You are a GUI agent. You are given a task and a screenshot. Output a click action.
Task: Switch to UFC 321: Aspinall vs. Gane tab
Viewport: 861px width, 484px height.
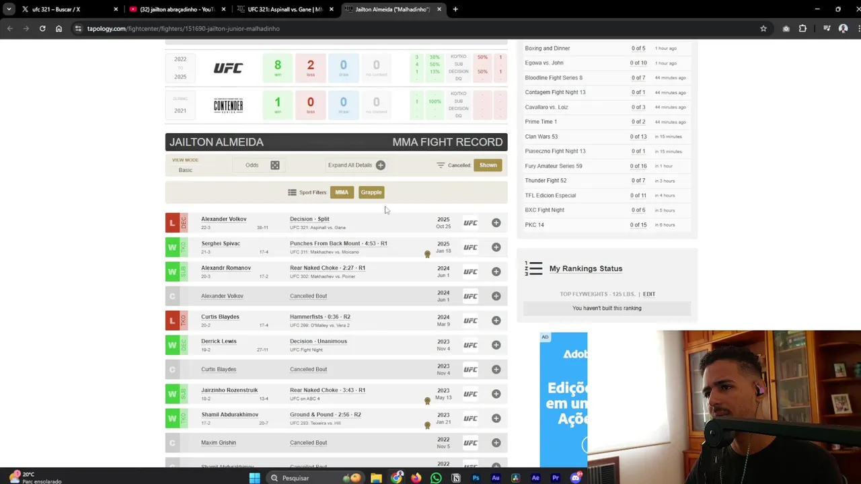(285, 9)
